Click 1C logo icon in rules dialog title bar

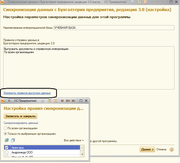click(3, 101)
